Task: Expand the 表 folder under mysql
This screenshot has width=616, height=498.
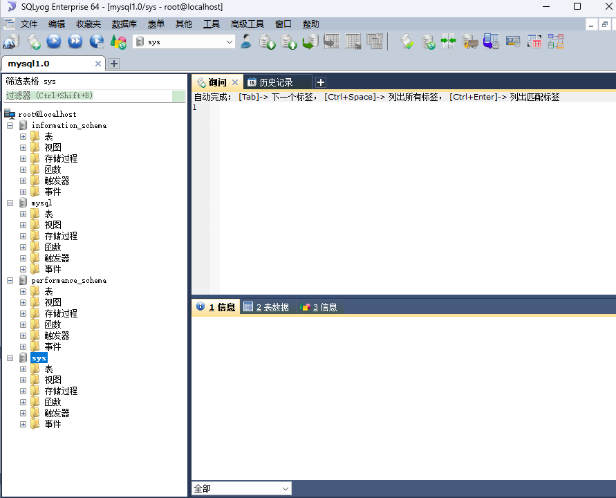Action: point(23,214)
